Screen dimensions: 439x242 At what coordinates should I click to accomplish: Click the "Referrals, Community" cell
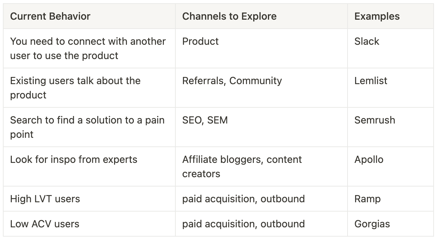(x=261, y=88)
